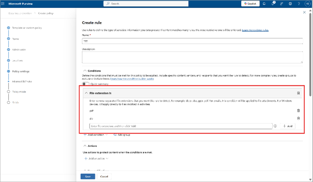Open the help question mark icon
The width and height of the screenshot is (313, 182).
pos(299,4)
